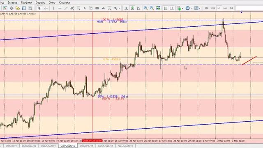
Task: Tile chart windows with the grid icon
Action: coord(158,8)
